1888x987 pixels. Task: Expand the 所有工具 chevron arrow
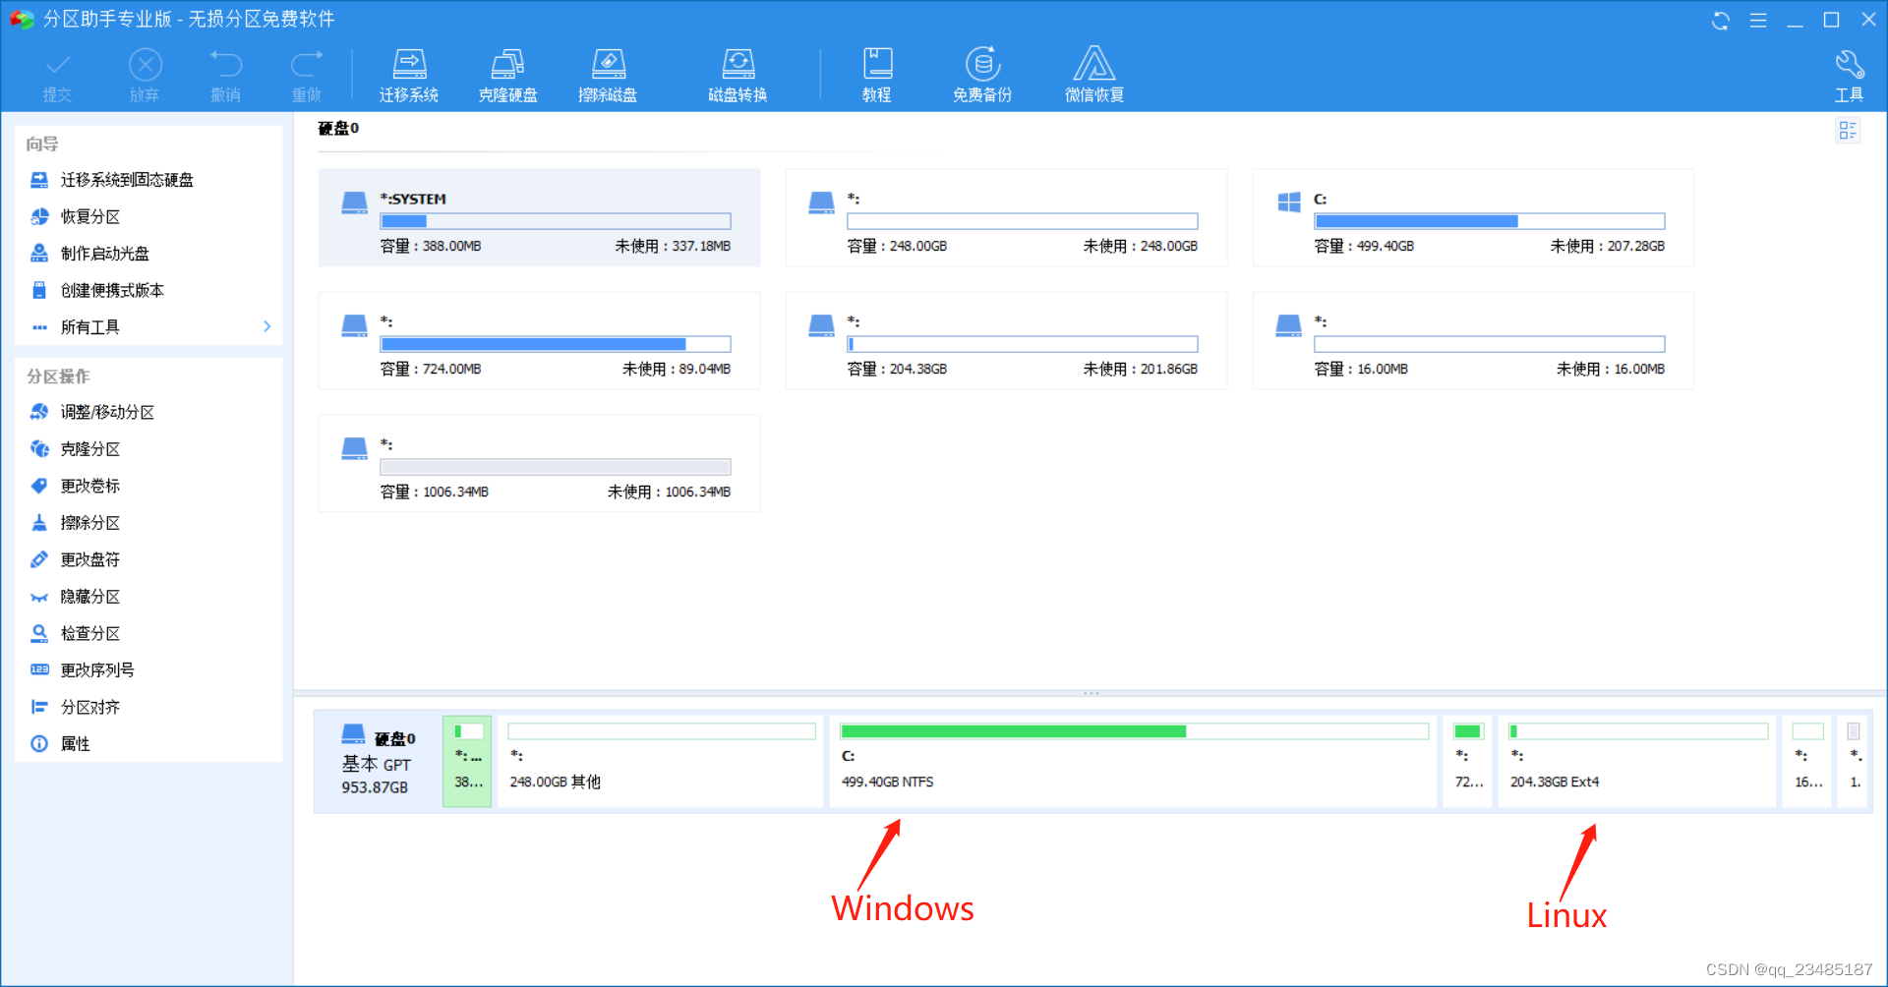(266, 326)
